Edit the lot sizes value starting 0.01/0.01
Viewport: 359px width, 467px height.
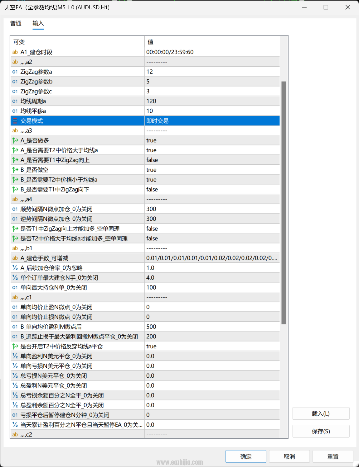click(x=212, y=258)
